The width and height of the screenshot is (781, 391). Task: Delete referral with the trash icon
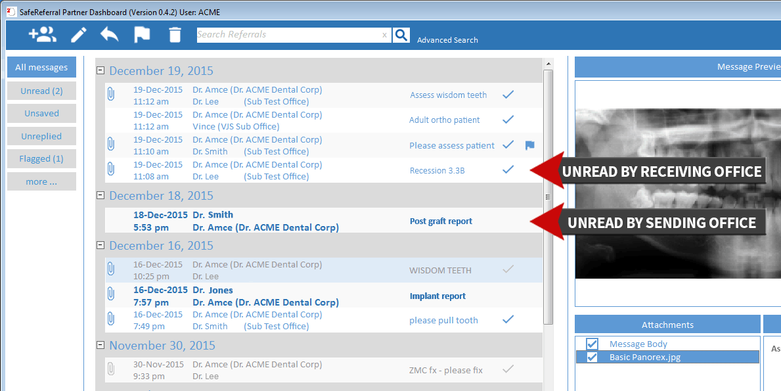(175, 35)
